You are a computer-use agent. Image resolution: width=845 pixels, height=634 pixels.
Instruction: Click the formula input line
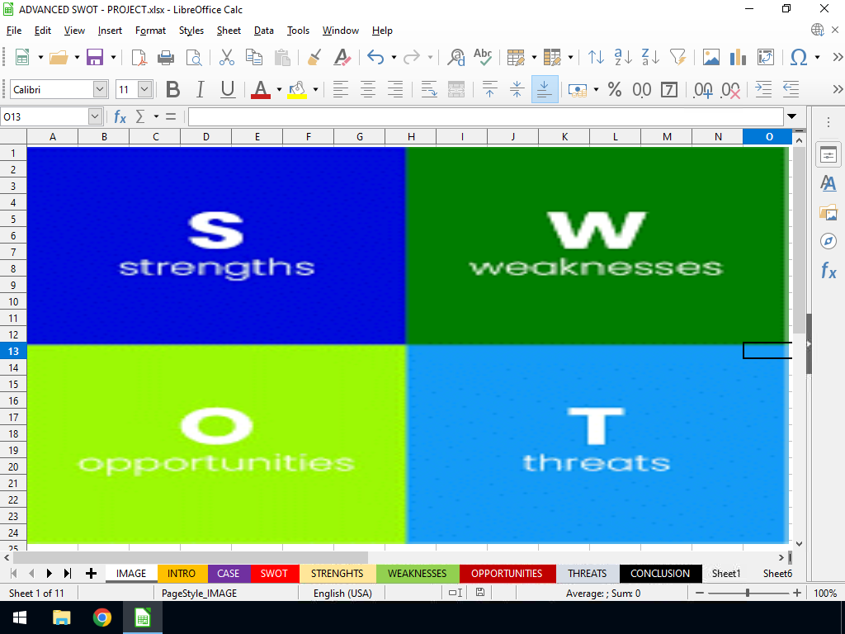(485, 116)
